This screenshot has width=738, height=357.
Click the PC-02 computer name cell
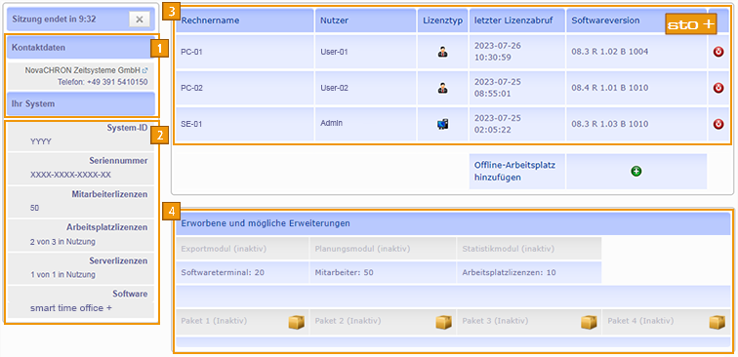[245, 88]
